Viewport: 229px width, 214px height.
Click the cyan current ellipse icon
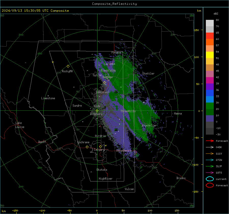(x=210, y=179)
